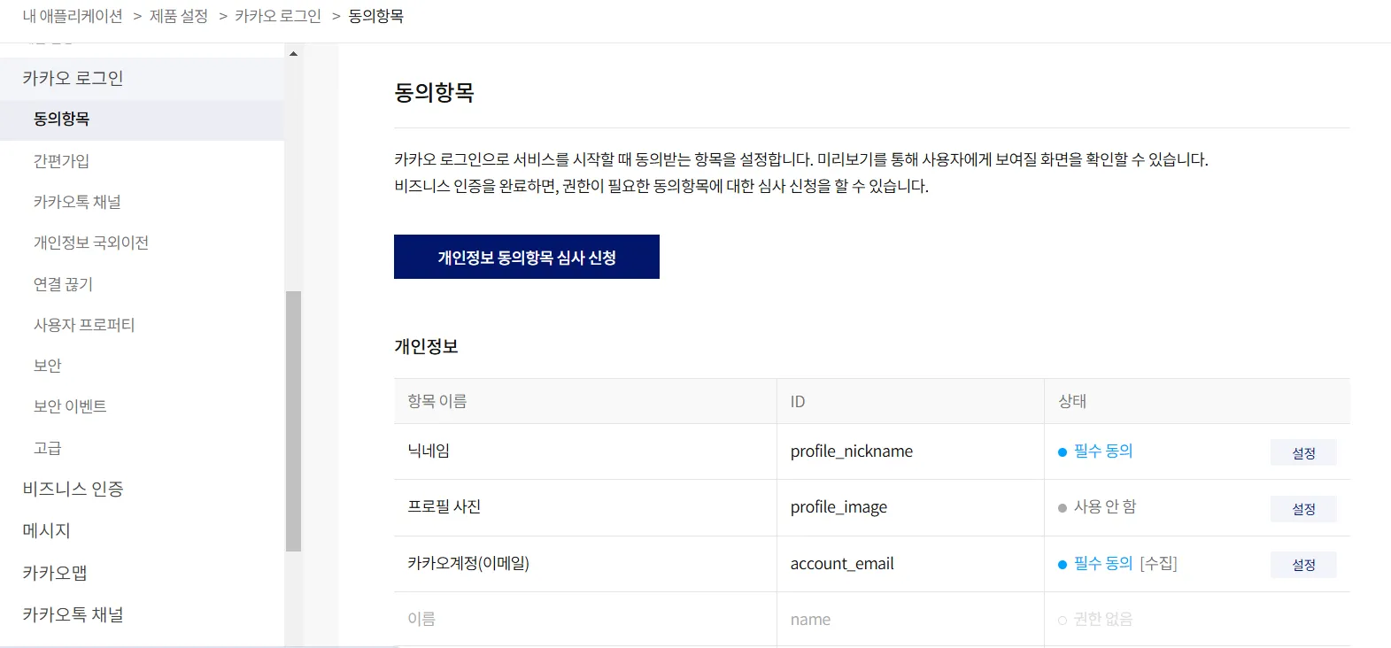Open 카카오 로그인 sidebar section
The image size is (1391, 648).
(x=142, y=78)
